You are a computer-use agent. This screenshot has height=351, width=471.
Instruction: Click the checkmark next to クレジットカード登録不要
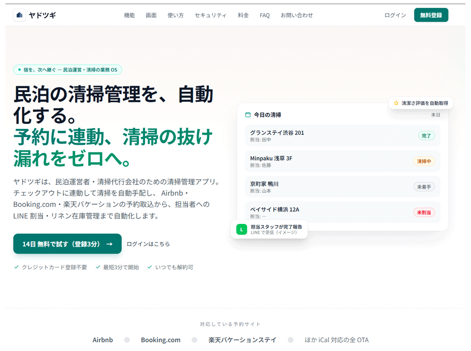16,267
